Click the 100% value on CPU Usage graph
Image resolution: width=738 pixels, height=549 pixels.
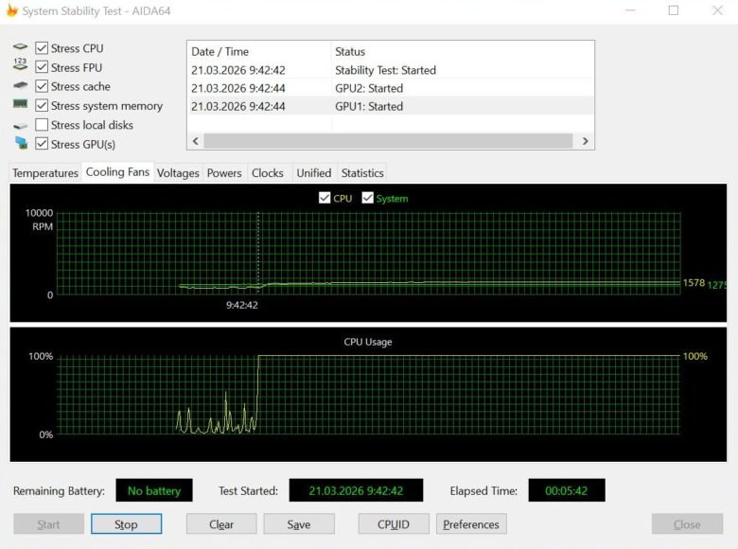pyautogui.click(x=695, y=356)
